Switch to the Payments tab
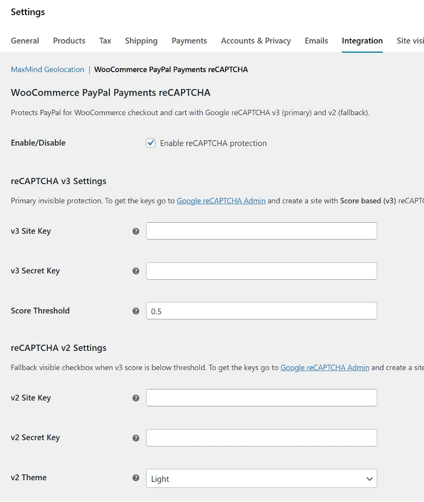The height and width of the screenshot is (502, 424). click(189, 41)
